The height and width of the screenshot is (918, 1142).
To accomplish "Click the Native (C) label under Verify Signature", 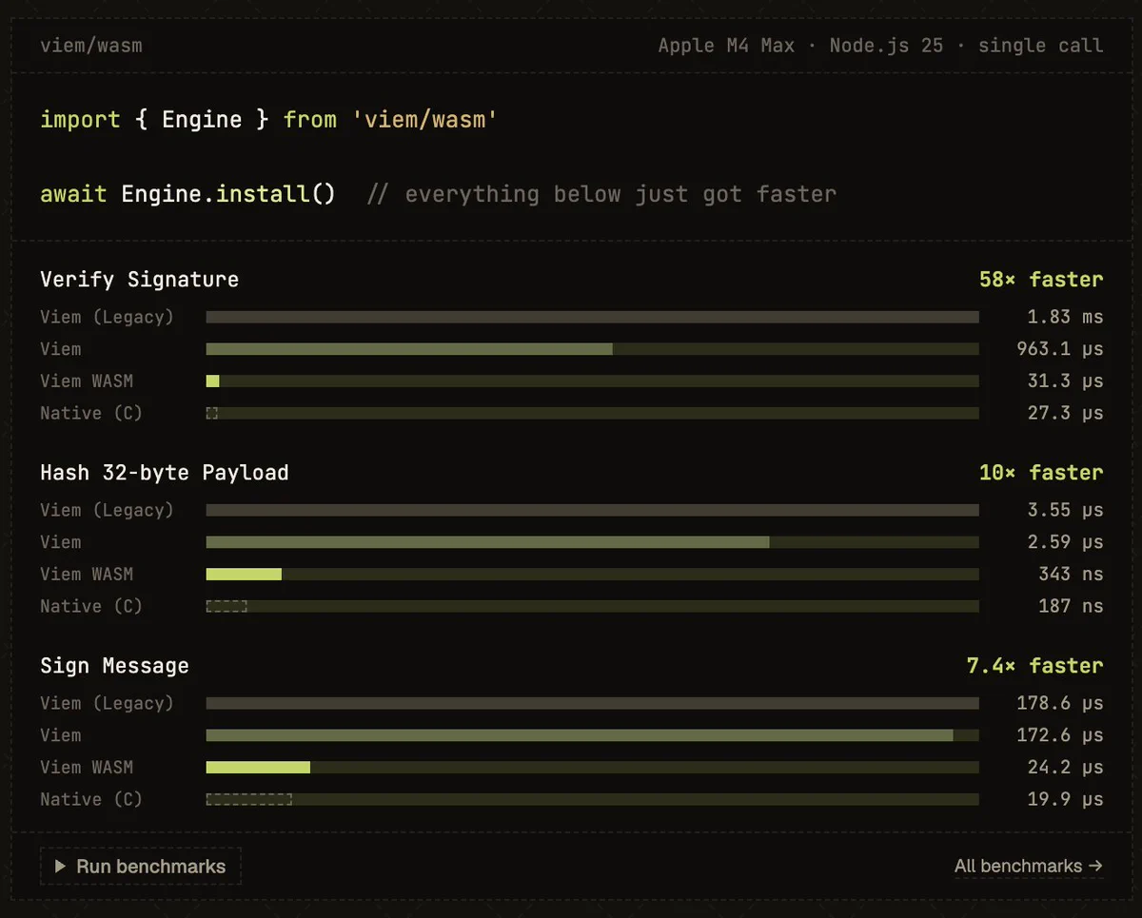I will pyautogui.click(x=91, y=413).
